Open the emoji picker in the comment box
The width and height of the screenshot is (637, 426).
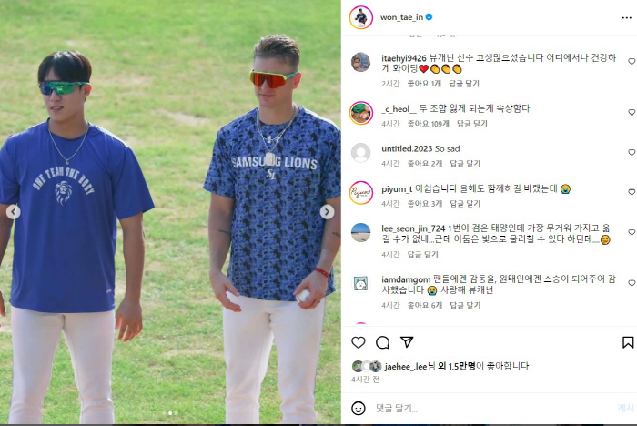click(359, 408)
